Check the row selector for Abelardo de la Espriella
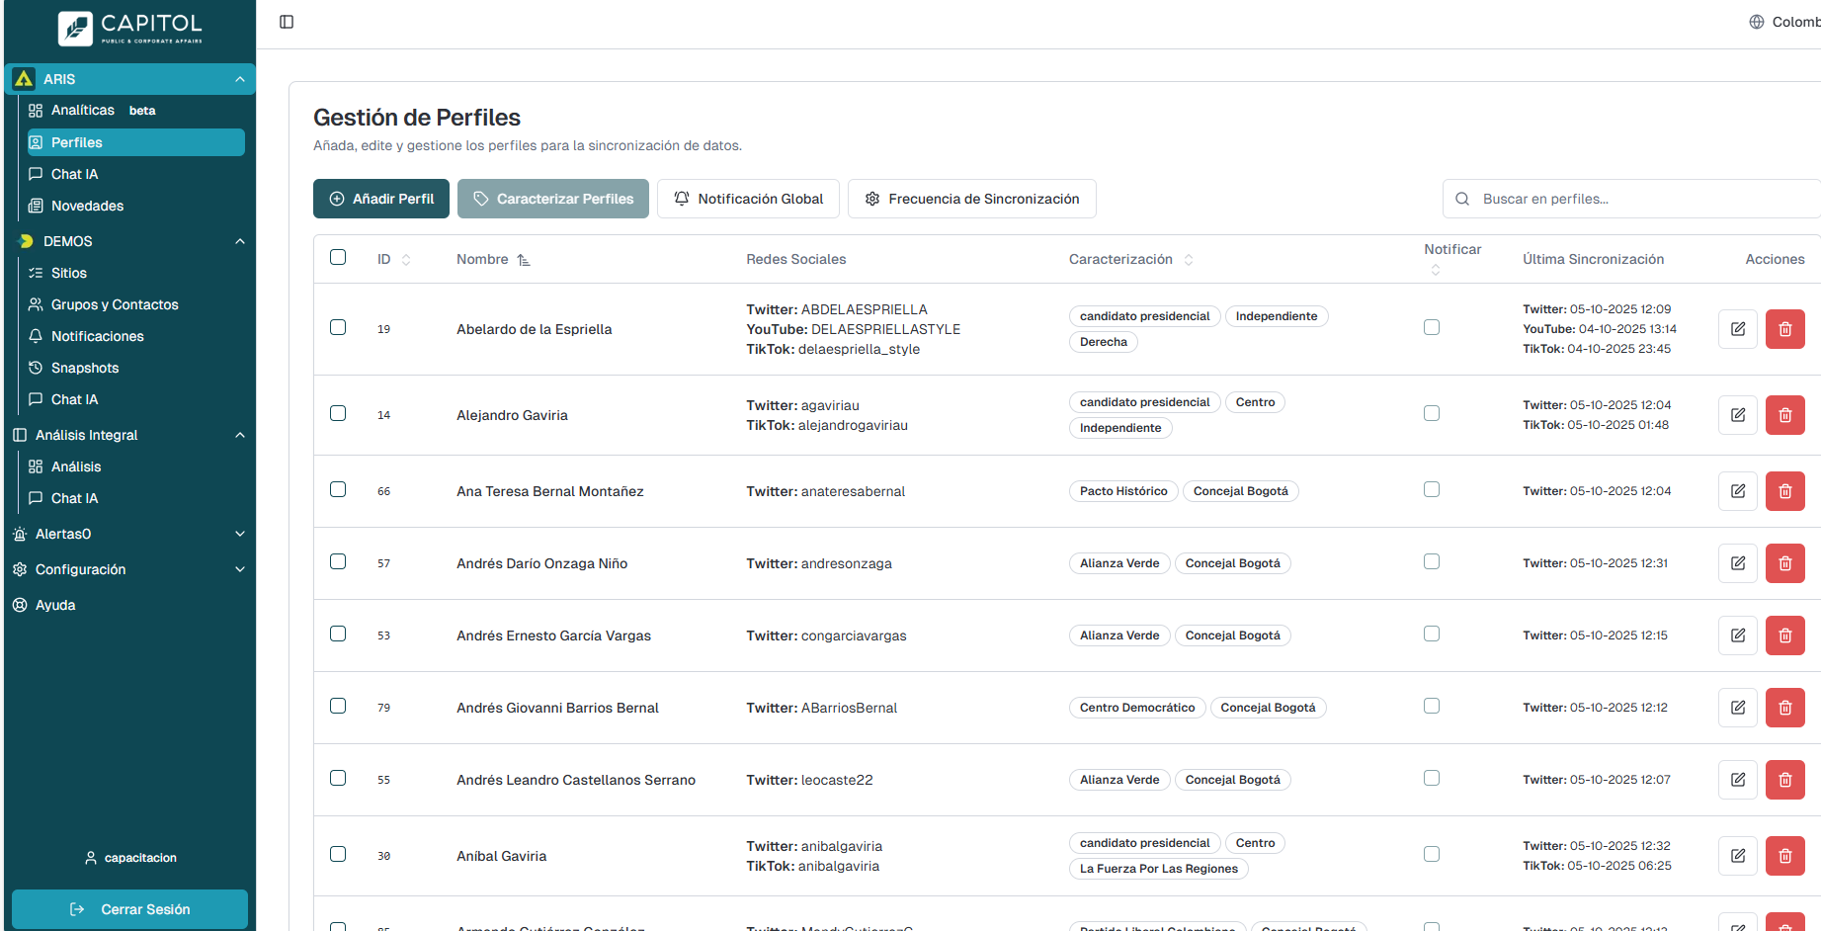1821x931 pixels. [338, 327]
